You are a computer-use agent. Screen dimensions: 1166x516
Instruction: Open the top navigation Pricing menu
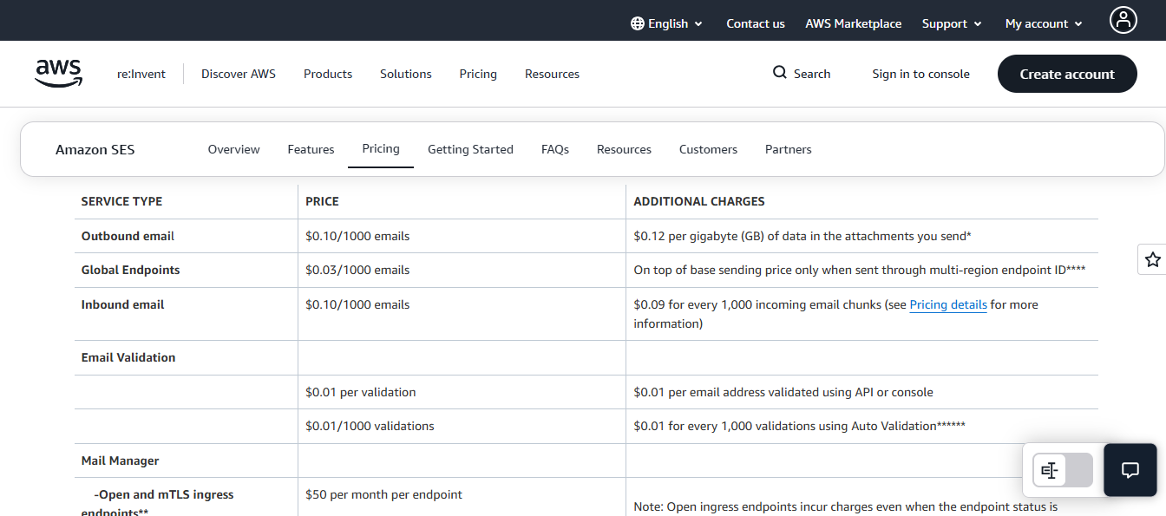[478, 74]
